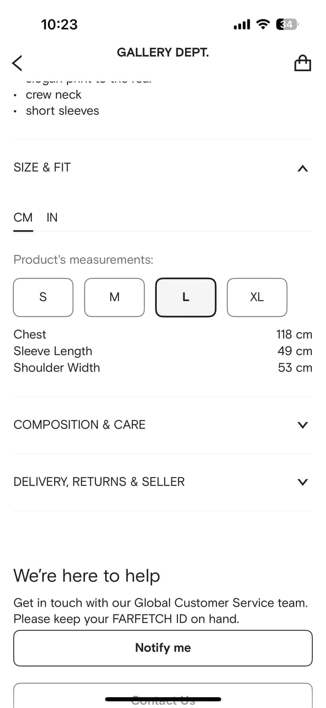
Task: Tap the battery indicator icon
Action: (287, 25)
